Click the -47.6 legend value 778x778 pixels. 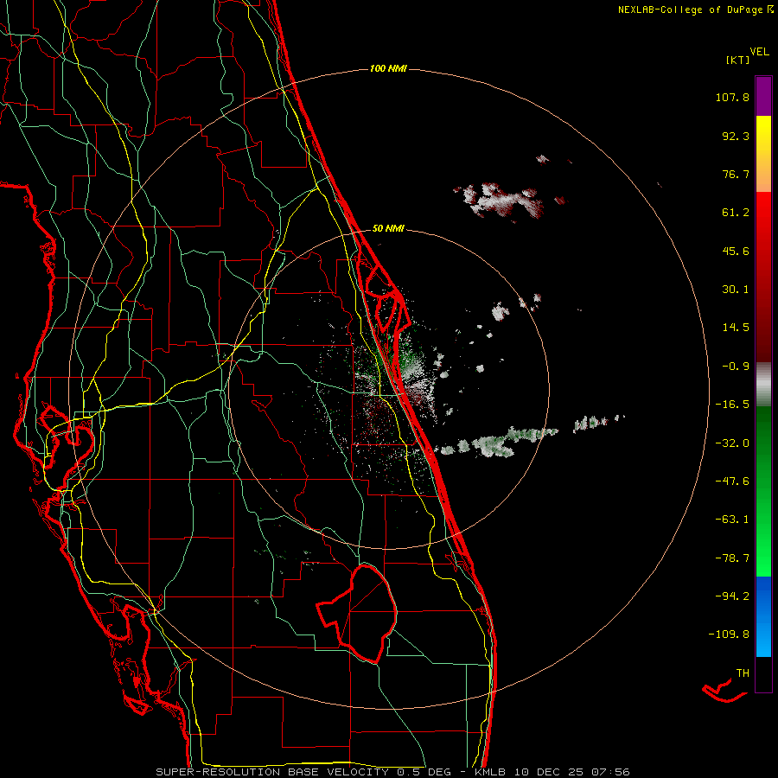coord(732,481)
